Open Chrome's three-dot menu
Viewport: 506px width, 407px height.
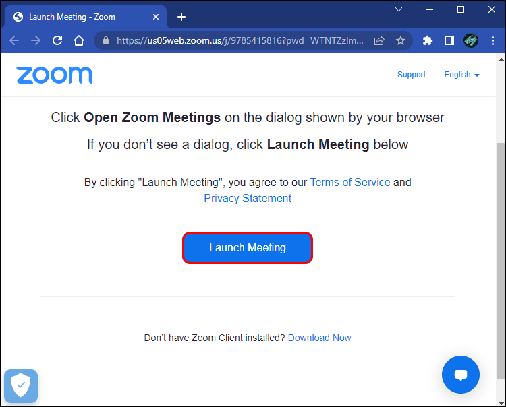493,40
